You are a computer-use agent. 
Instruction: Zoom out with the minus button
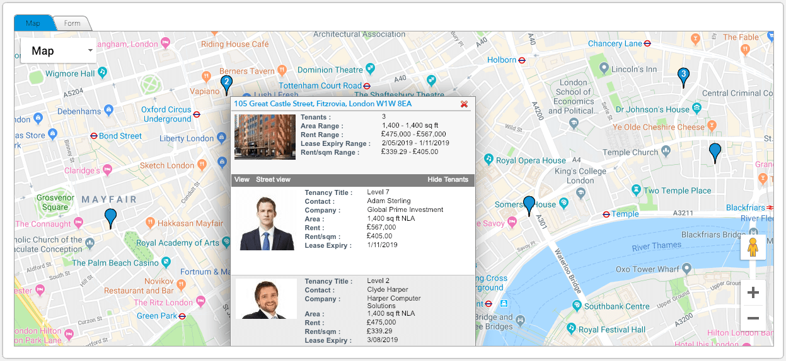coord(753,318)
